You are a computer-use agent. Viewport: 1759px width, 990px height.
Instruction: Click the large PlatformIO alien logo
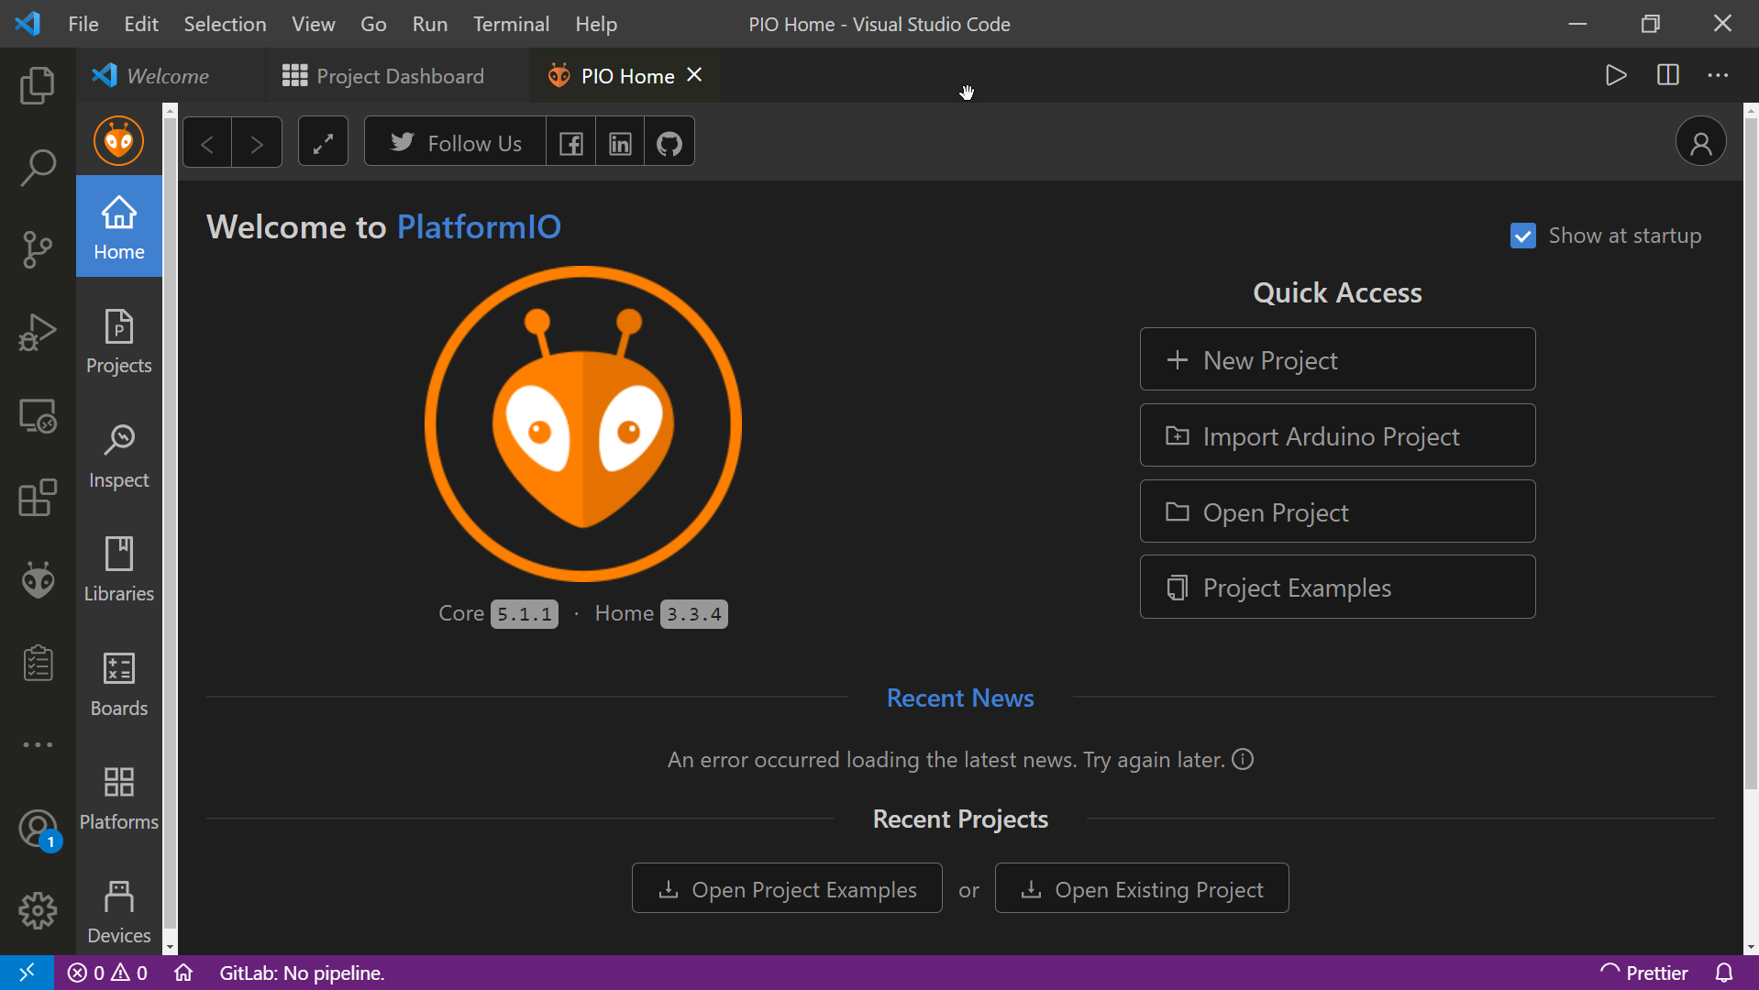pyautogui.click(x=583, y=424)
